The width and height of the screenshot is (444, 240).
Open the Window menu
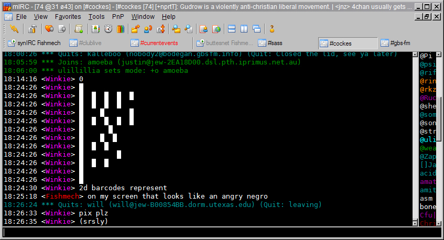[143, 17]
